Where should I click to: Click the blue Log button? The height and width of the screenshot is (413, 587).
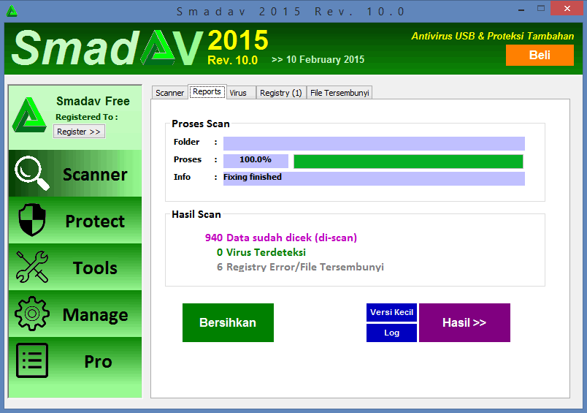click(x=391, y=333)
